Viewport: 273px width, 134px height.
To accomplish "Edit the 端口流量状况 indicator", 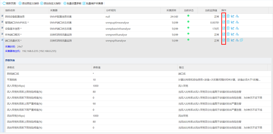I will 224,40.
